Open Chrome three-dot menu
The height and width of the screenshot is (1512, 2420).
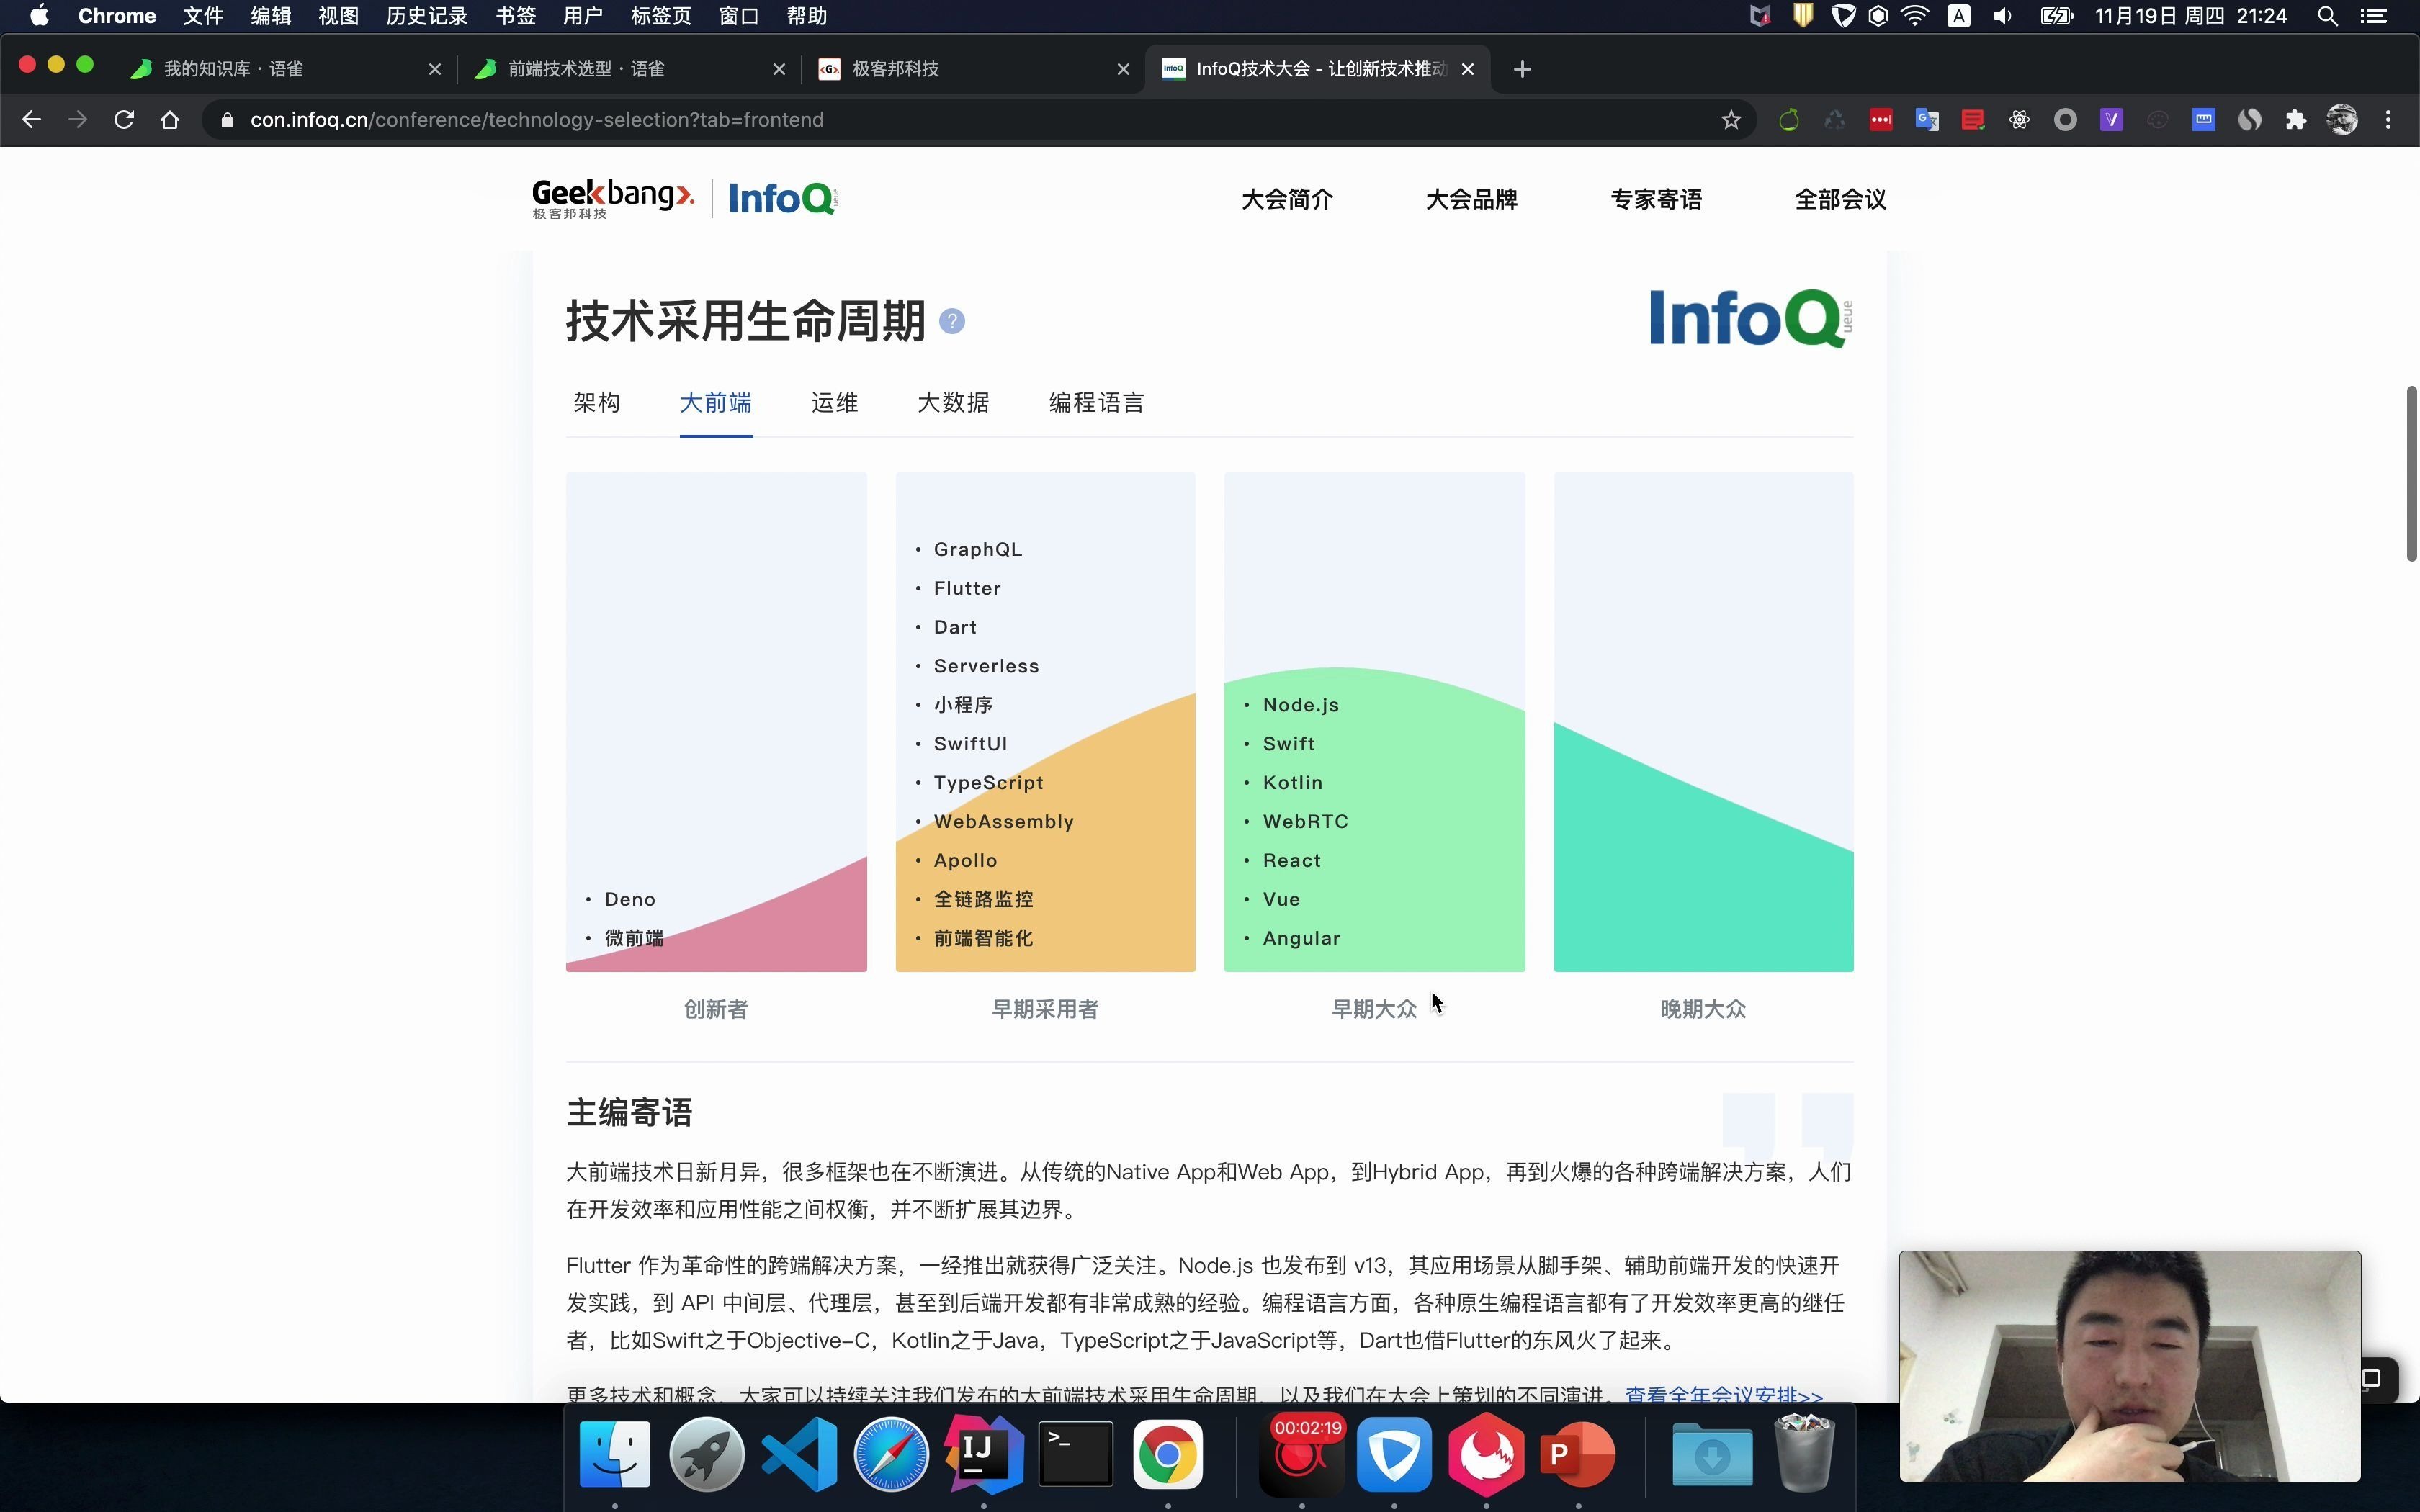coord(2389,120)
